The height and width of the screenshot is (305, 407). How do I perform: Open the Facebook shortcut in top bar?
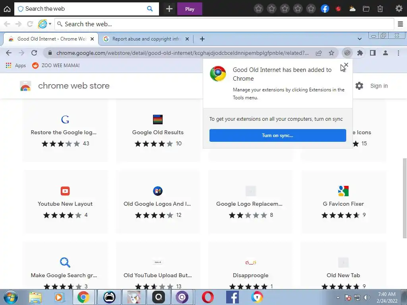tap(325, 9)
